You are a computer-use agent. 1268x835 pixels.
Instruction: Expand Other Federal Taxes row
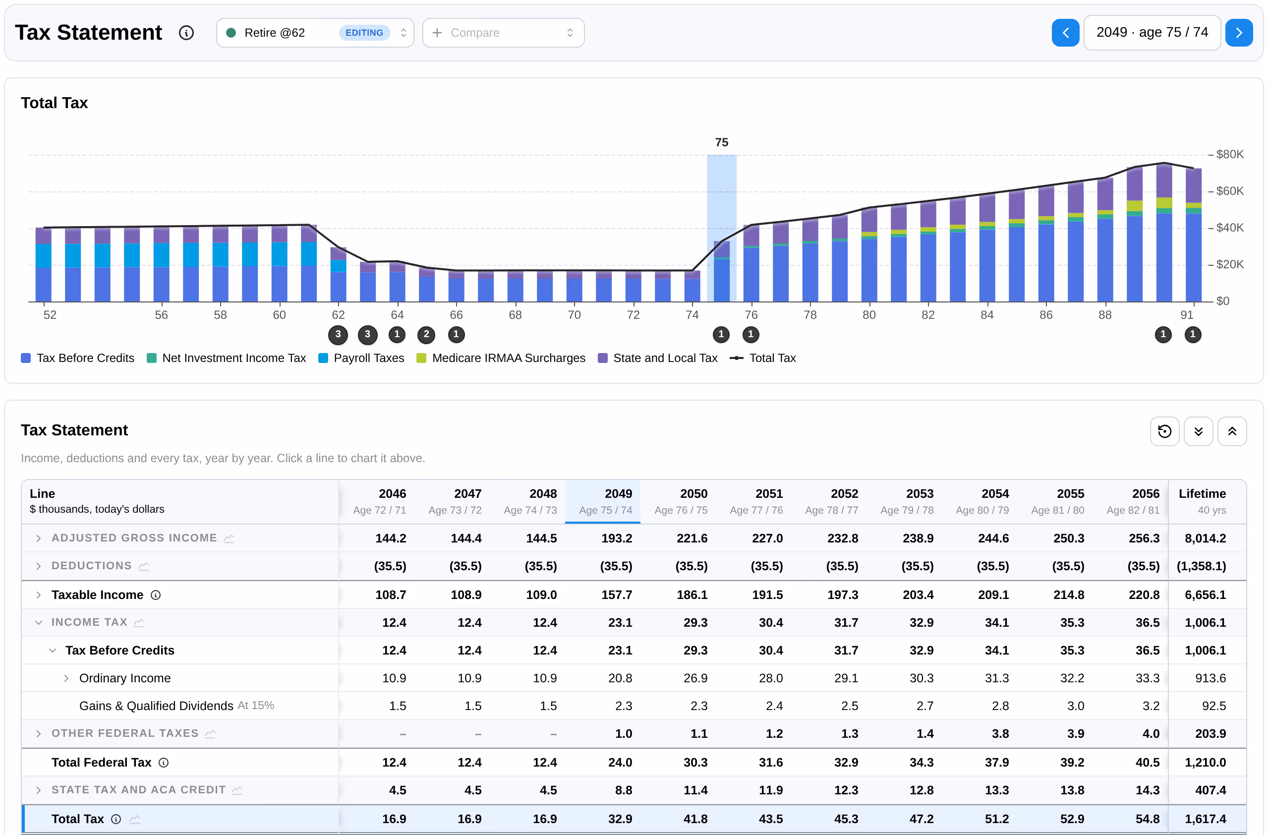coord(38,733)
